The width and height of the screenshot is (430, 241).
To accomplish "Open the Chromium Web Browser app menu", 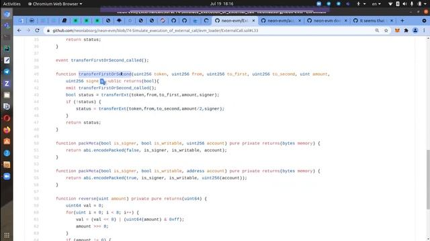I will pyautogui.click(x=55, y=4).
